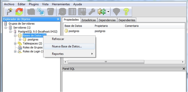
Task: Click the wrench maintenance icon
Action: tap(92, 12)
